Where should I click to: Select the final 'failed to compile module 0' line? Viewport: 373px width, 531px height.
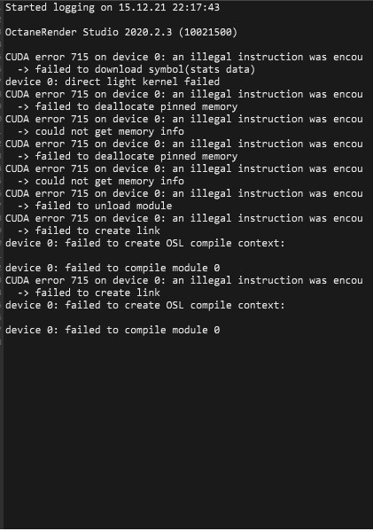coord(113,330)
